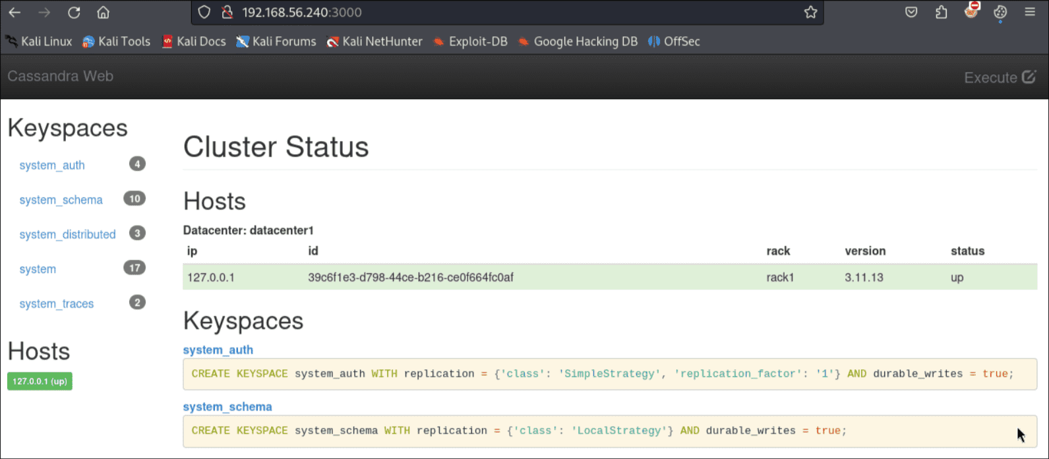Open the Exploit-DB bookmark
The image size is (1049, 459).
pos(470,42)
